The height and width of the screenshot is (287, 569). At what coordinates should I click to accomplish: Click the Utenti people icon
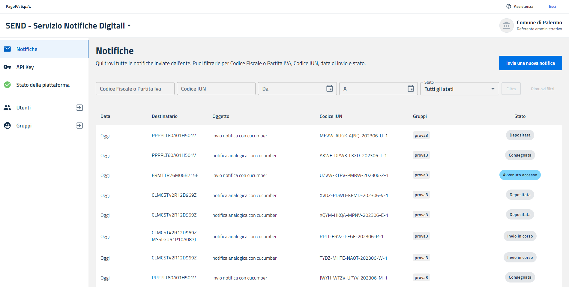[7, 108]
